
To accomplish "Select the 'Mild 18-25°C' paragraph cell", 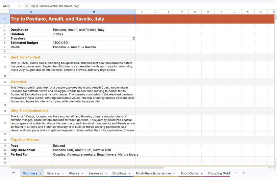I will (x=73, y=67).
